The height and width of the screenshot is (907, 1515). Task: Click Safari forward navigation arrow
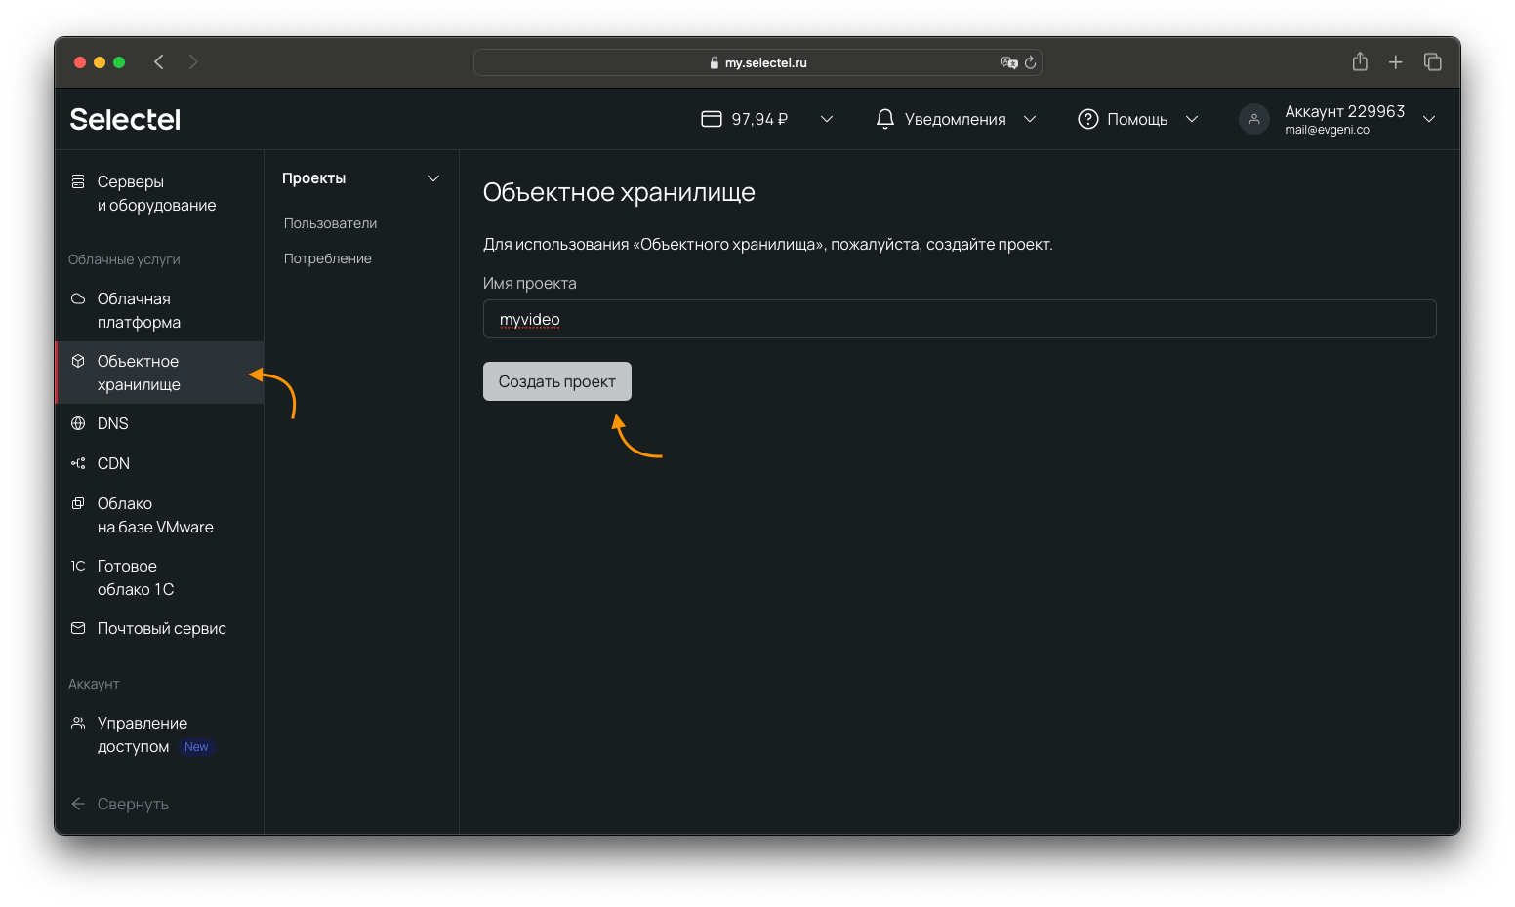193,62
